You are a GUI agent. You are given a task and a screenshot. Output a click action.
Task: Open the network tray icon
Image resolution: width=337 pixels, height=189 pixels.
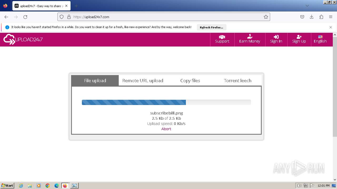pyautogui.click(x=306, y=186)
